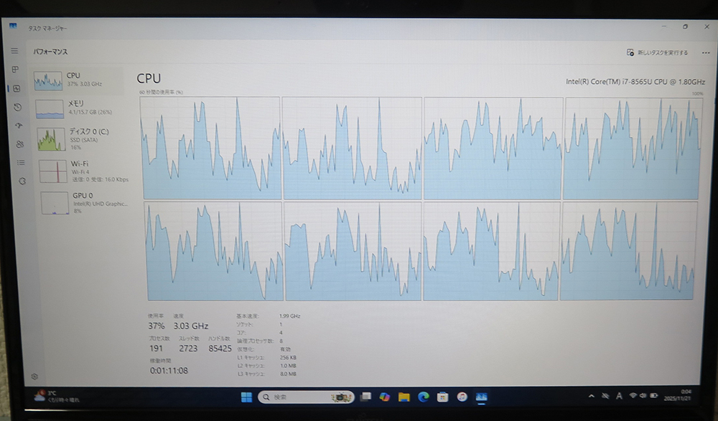Image resolution: width=718 pixels, height=421 pixels.
Task: Launch Microsoft Edge from the taskbar
Action: point(423,397)
